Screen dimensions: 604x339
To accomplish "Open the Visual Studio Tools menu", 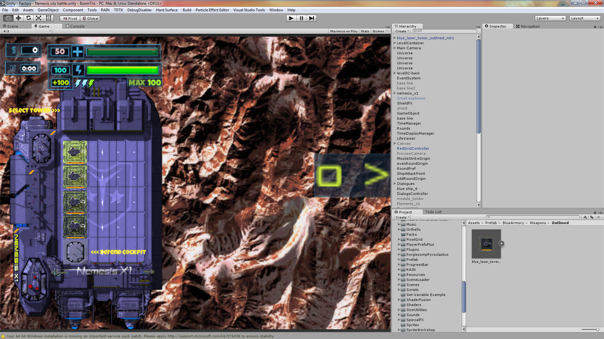I will (249, 10).
